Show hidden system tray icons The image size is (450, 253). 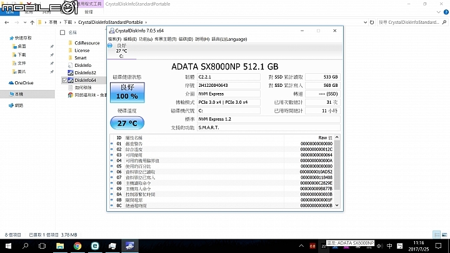(301, 246)
